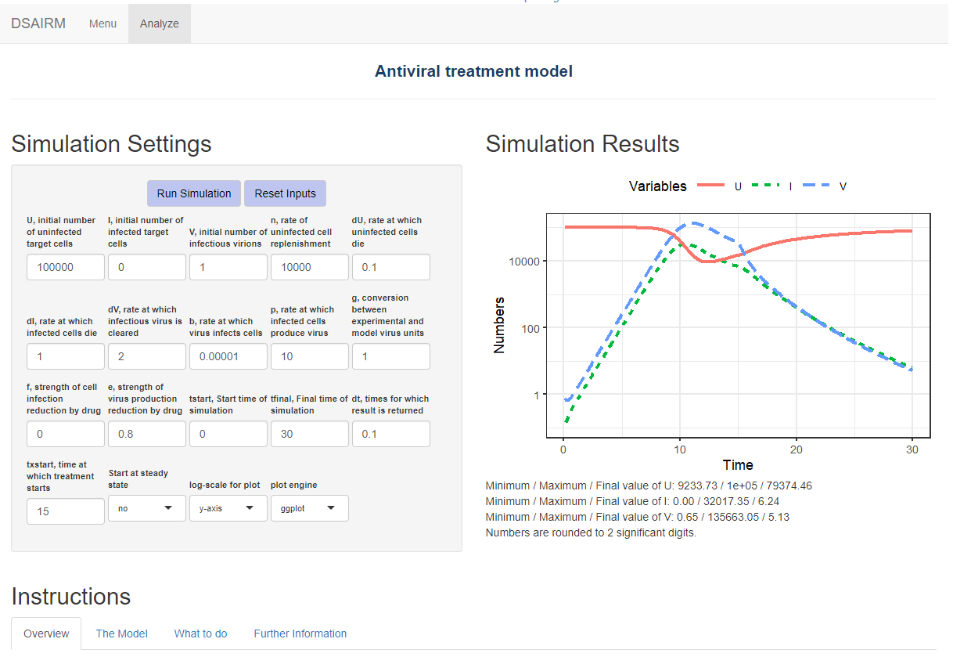This screenshot has height=657, width=953.
Task: Click the Antiviral treatment model title
Action: pos(473,71)
